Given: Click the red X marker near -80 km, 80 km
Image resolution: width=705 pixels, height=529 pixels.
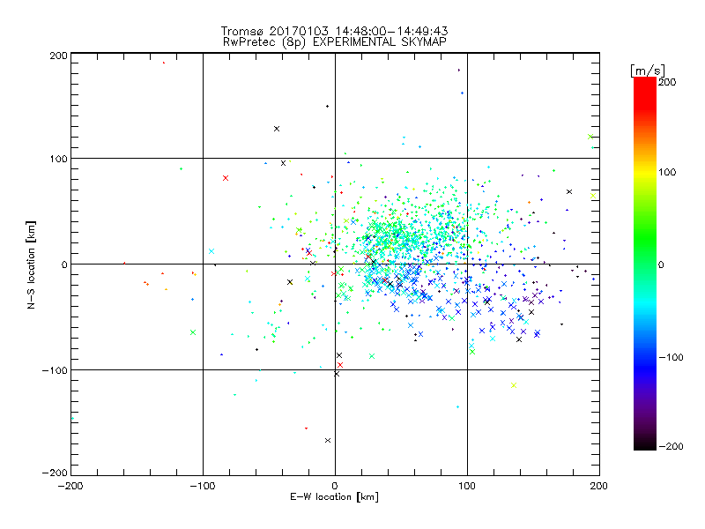Looking at the screenshot, I should click(x=226, y=178).
